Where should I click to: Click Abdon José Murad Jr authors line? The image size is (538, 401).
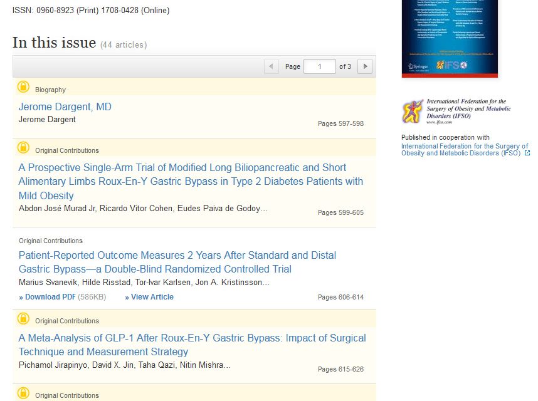[x=143, y=209]
